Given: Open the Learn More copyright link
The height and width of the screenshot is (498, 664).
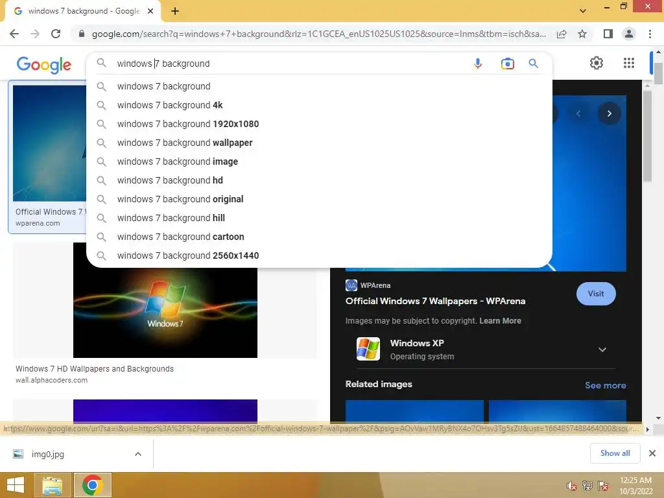Looking at the screenshot, I should click(x=500, y=321).
